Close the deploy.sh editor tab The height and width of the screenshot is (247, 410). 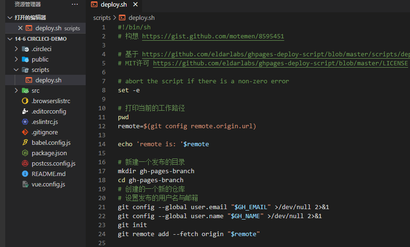135,4
